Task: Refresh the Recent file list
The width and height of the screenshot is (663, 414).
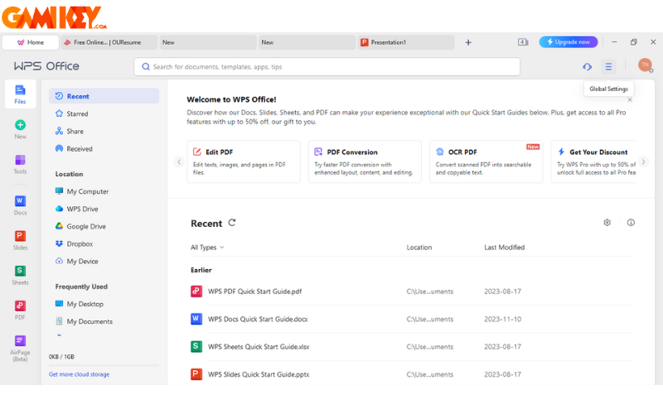Action: (232, 223)
